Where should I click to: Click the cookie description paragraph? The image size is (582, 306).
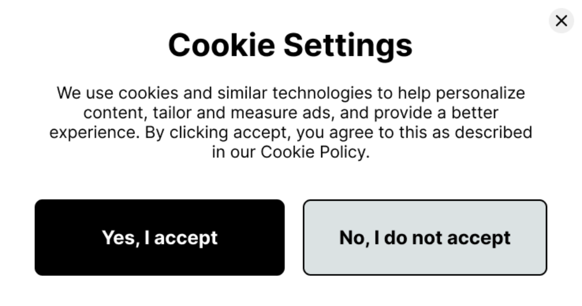coord(290,122)
